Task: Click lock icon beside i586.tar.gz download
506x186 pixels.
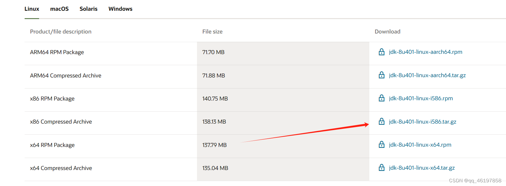Action: coord(381,121)
